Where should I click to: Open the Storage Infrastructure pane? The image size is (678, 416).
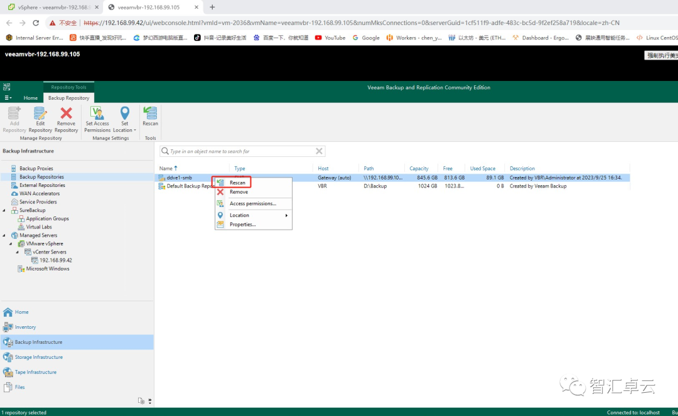click(38, 357)
